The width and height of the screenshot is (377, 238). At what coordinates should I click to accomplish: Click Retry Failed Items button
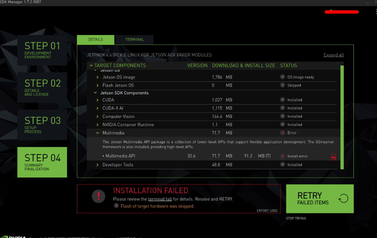coord(320,199)
